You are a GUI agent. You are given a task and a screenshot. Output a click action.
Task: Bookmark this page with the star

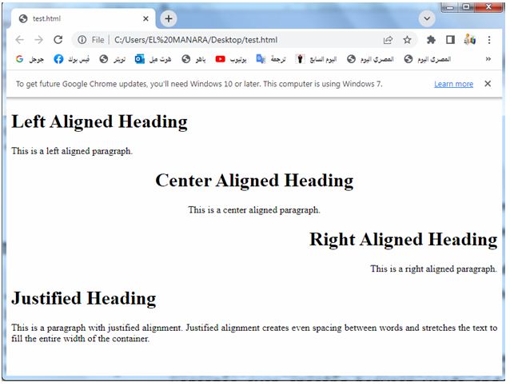407,40
